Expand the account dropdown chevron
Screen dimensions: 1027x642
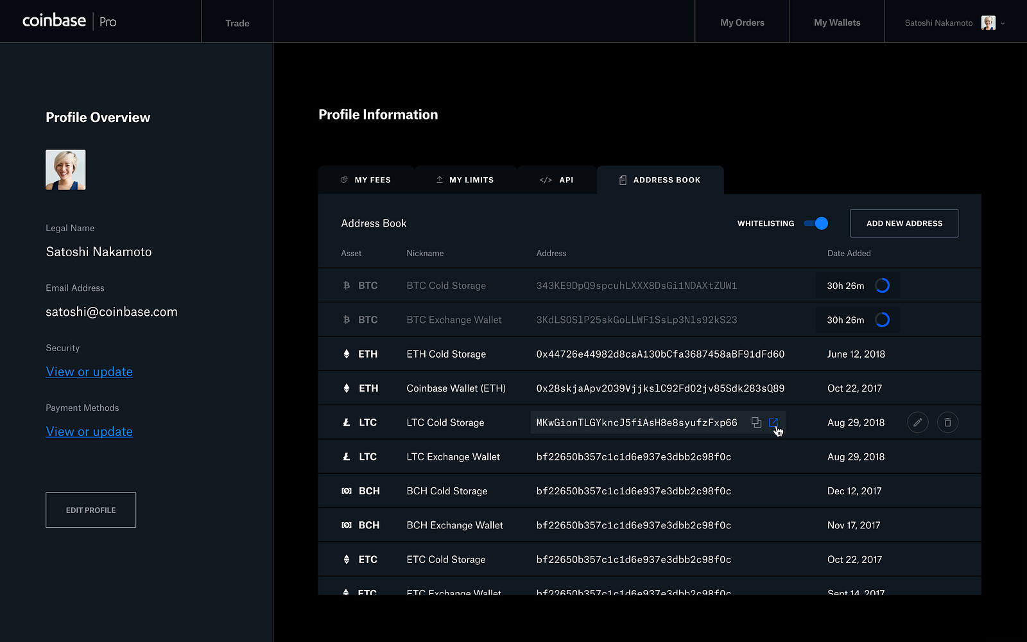(x=1003, y=24)
